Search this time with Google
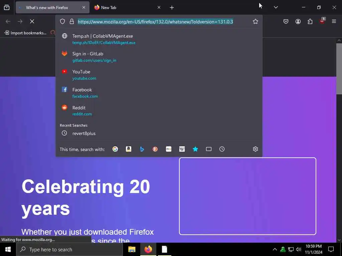342x256 pixels. [x=115, y=149]
